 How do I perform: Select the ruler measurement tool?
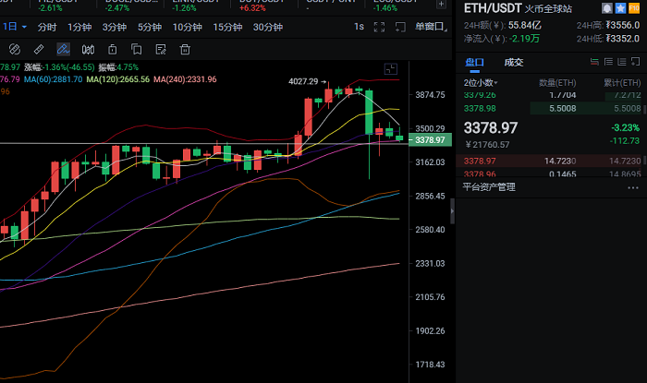[39, 49]
